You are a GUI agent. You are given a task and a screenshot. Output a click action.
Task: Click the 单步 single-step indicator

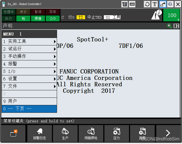coord(23,12)
